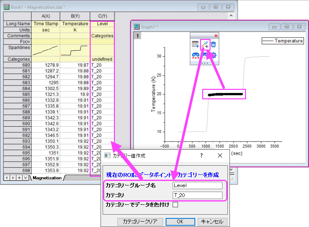Click cell value 19.9 in row 685
Image resolution: width=309 pixels, height=227 pixels.
pyautogui.click(x=75, y=95)
